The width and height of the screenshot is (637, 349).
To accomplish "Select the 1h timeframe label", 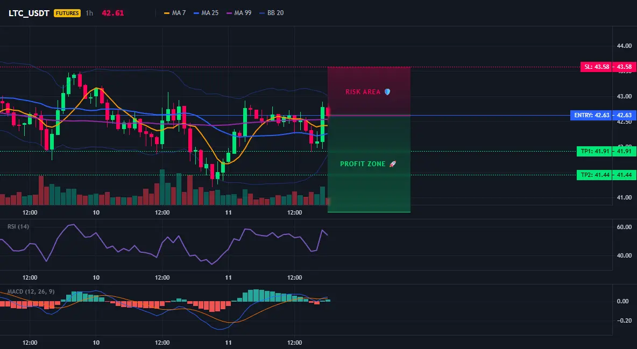I will [89, 13].
